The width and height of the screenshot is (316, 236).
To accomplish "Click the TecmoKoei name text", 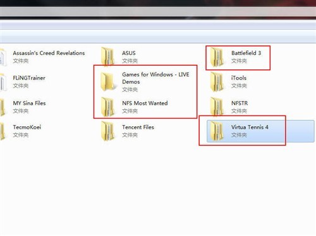I will 27,127.
